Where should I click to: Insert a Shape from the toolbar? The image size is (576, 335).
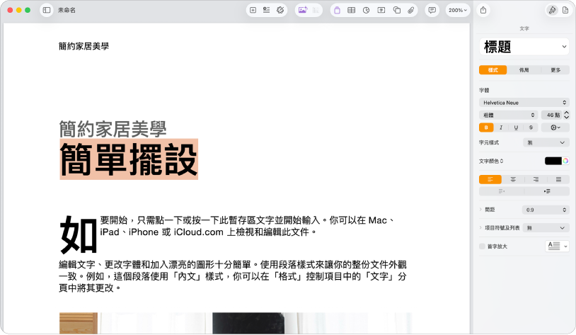[396, 11]
